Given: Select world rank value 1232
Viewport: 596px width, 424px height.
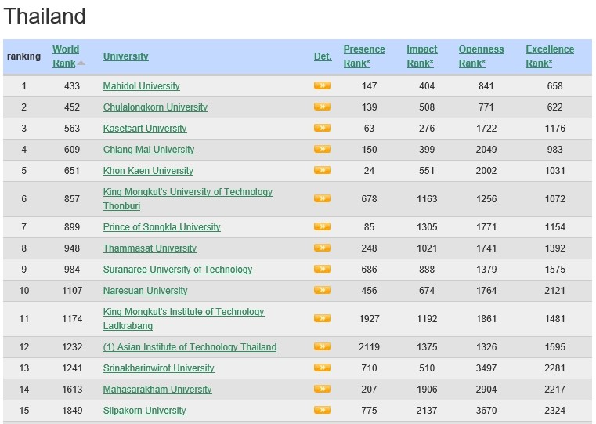Looking at the screenshot, I should tap(72, 347).
